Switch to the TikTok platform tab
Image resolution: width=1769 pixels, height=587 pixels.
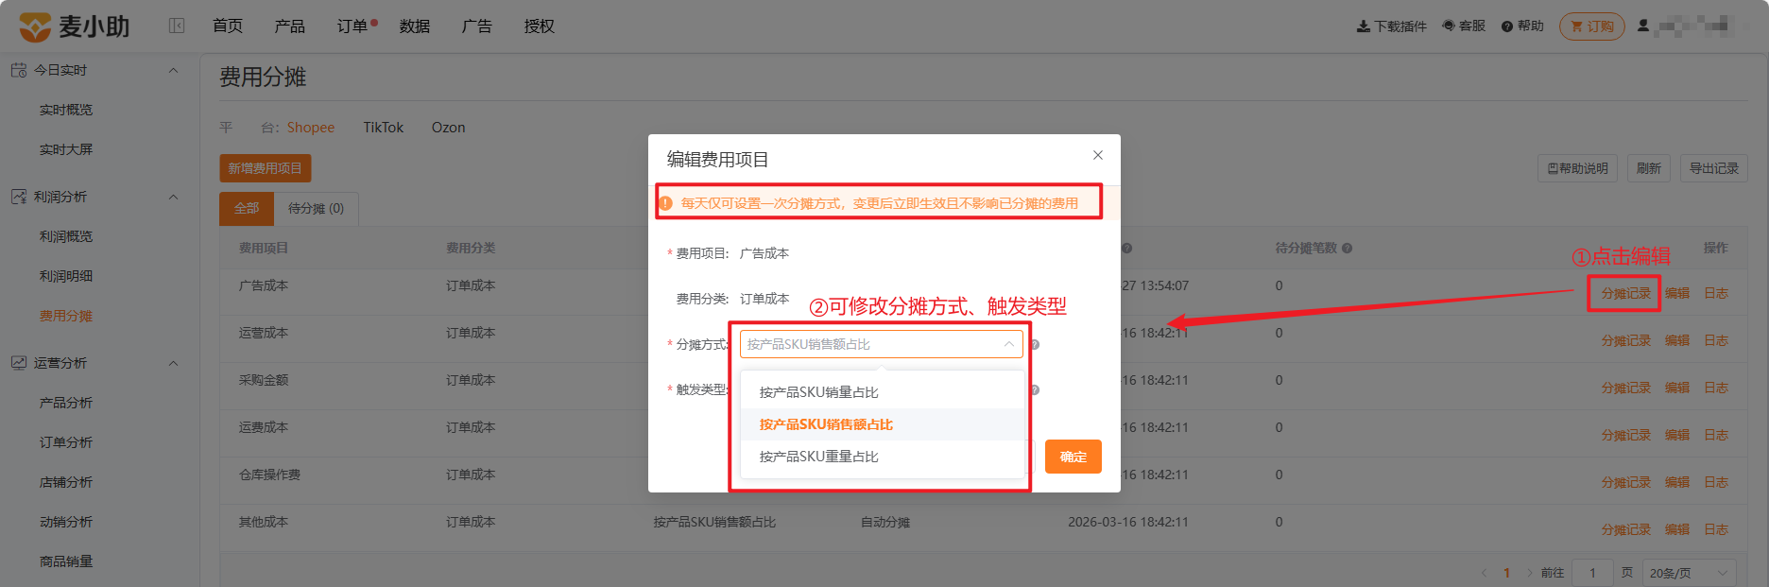point(384,128)
